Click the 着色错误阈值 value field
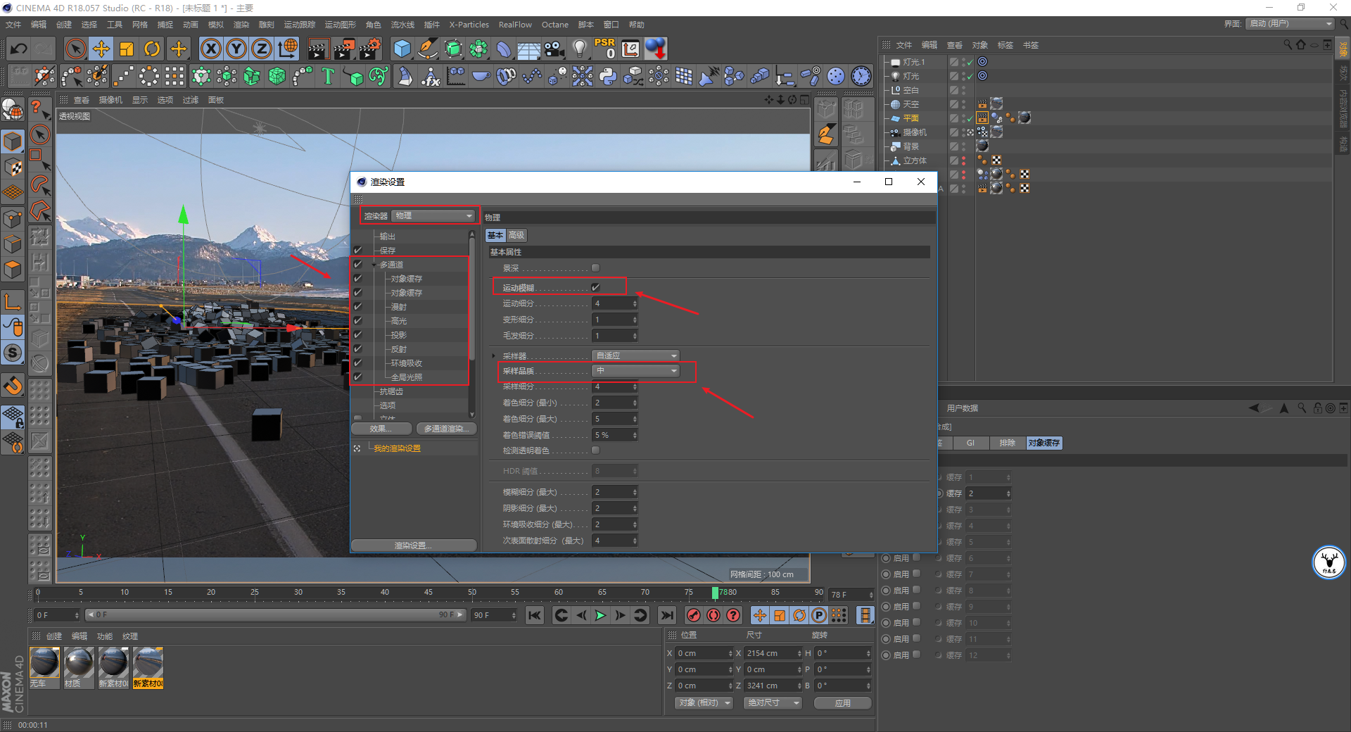This screenshot has height=732, width=1351. tap(612, 435)
